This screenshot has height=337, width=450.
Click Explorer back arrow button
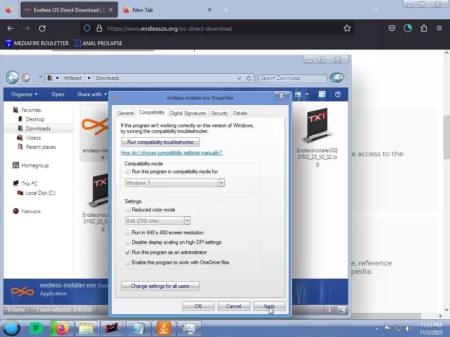coord(12,78)
